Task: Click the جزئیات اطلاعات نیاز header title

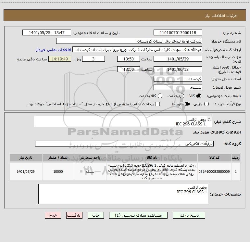Action: [221, 16]
